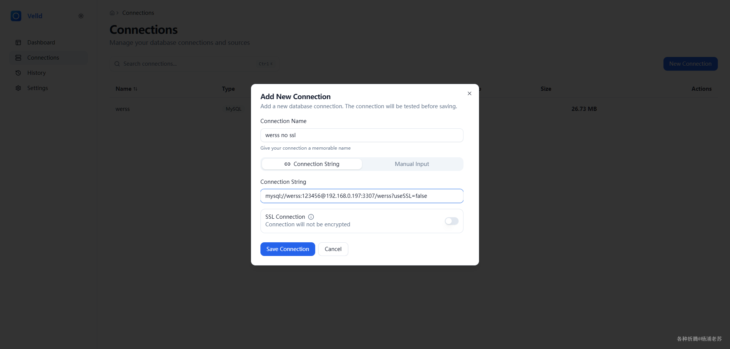Switch to the Manual Input tab
This screenshot has width=730, height=349.
[x=412, y=164]
